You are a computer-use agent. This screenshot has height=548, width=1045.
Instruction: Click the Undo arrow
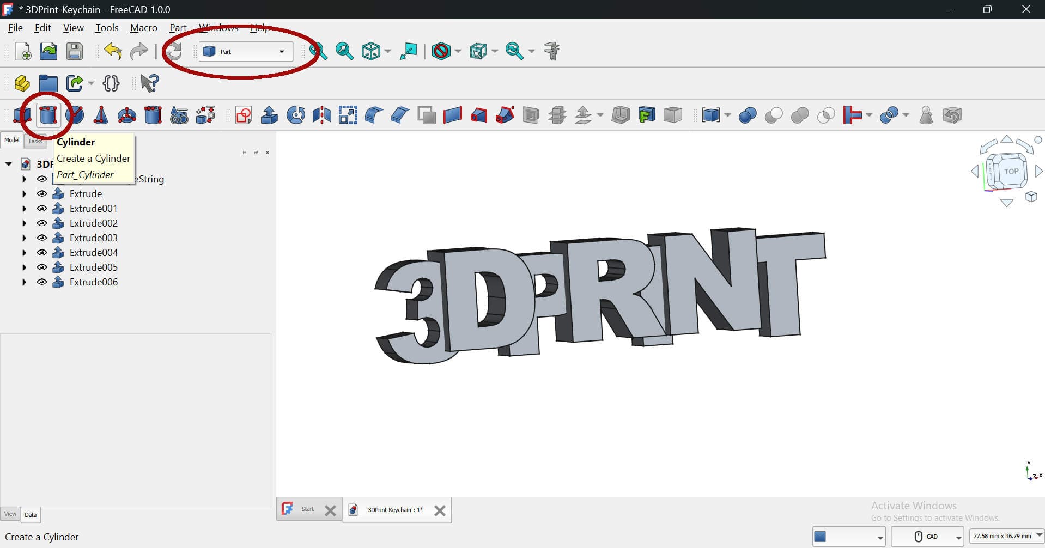(x=113, y=52)
